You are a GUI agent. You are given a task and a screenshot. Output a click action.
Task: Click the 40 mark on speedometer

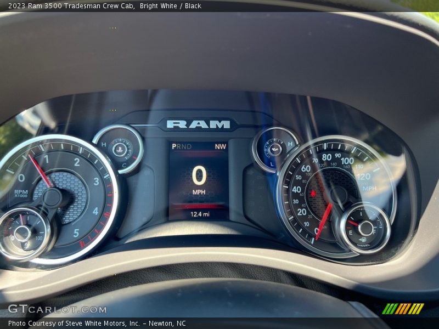[296, 189]
